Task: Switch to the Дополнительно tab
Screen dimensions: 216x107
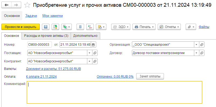Action: pyautogui.click(x=85, y=36)
